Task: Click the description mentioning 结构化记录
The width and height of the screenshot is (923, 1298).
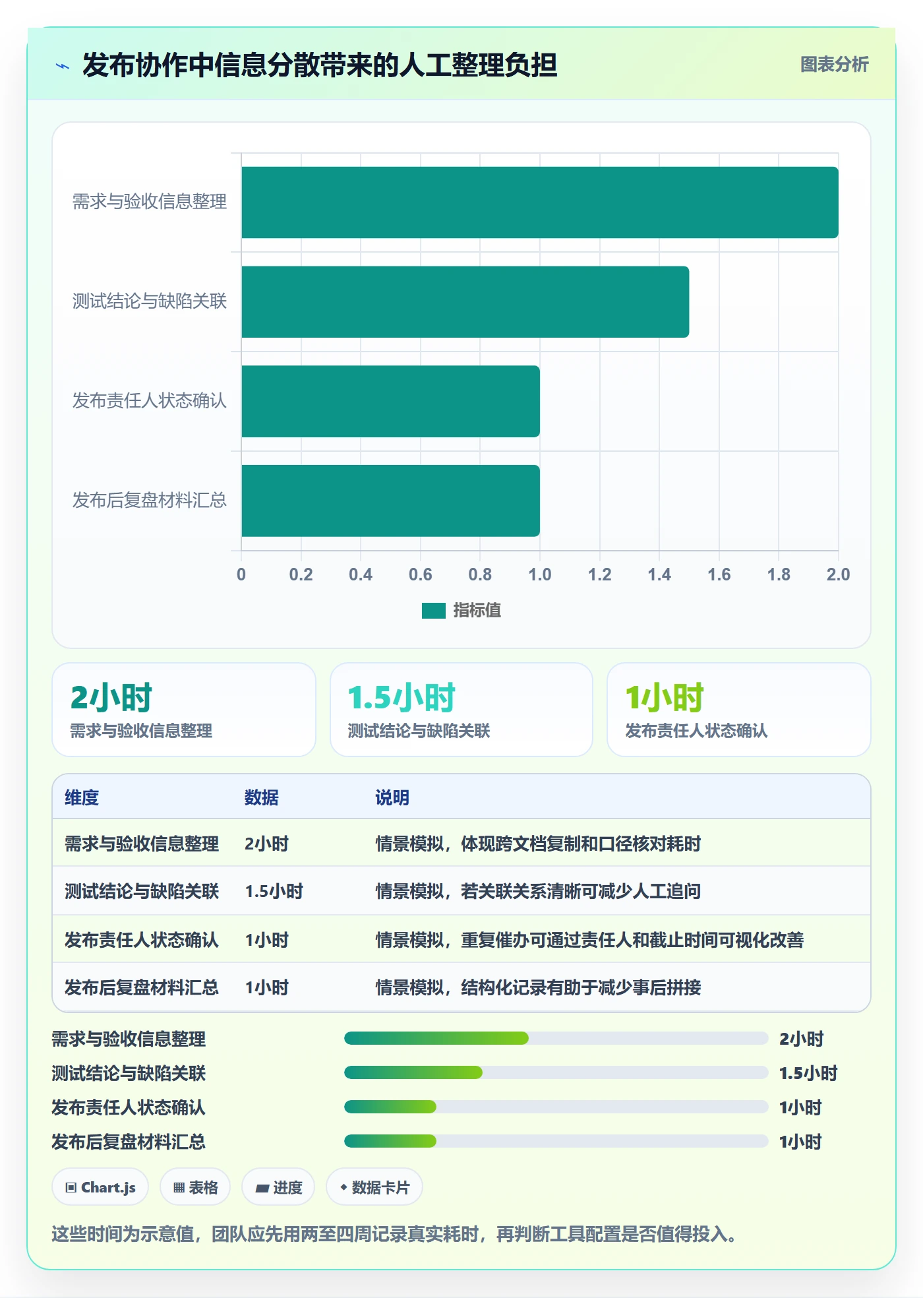Action: coord(538,987)
